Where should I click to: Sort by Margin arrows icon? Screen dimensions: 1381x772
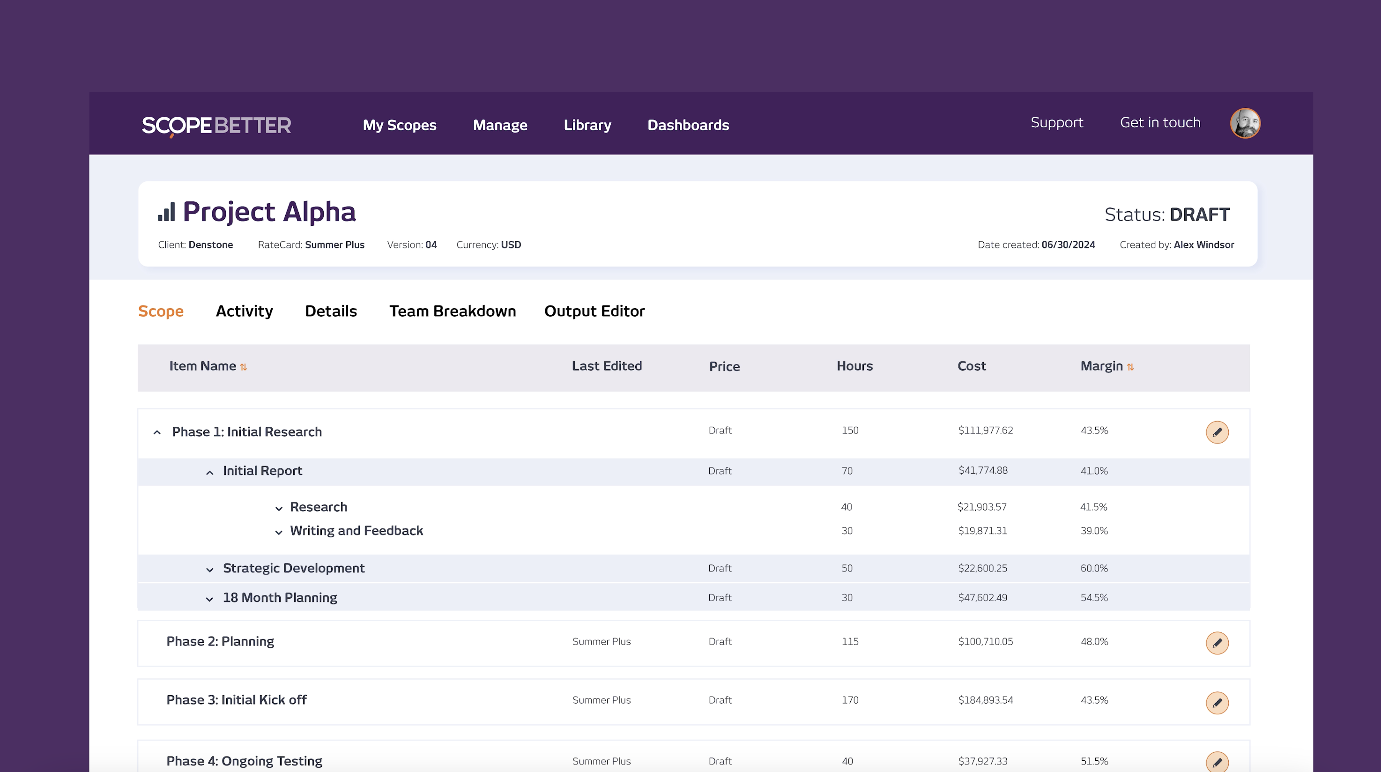point(1130,367)
